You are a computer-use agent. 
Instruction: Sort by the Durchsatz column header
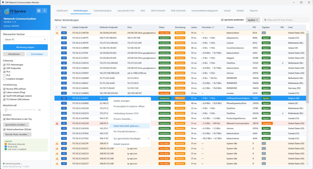[208, 27]
